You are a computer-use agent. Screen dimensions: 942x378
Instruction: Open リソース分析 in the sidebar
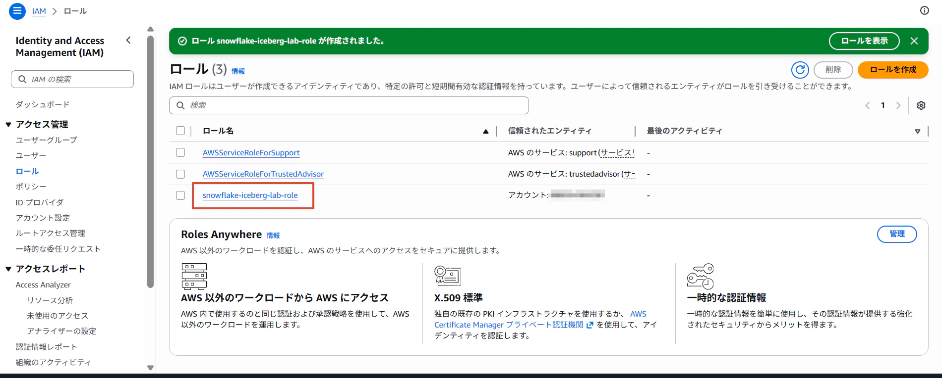(50, 300)
